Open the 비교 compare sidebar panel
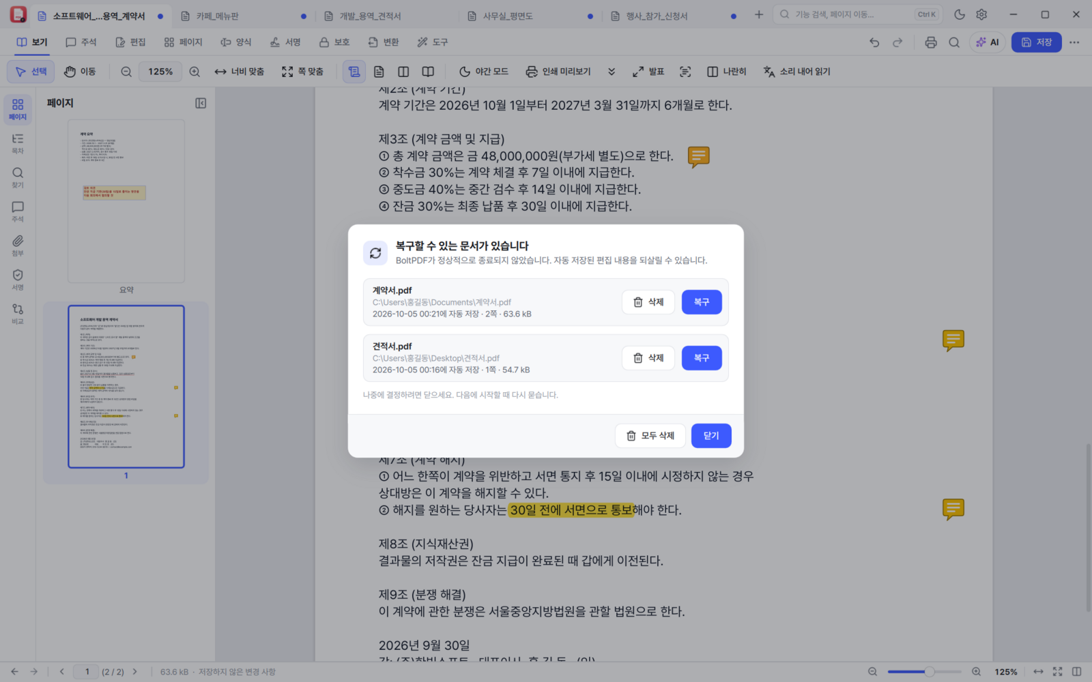The image size is (1092, 682). (18, 314)
